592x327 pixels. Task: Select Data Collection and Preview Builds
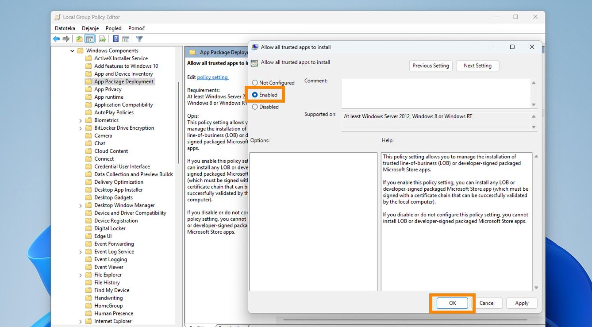(134, 174)
